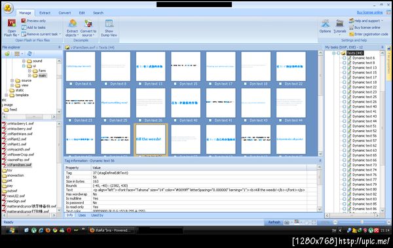Image resolution: width=393 pixels, height=248 pixels.
Task: Select the Dyn text 25 thumbnail
Action: [x=115, y=103]
